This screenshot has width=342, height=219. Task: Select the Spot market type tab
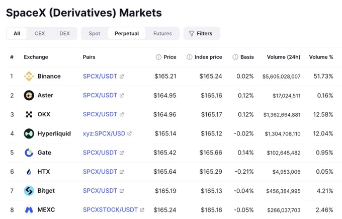[x=95, y=33]
